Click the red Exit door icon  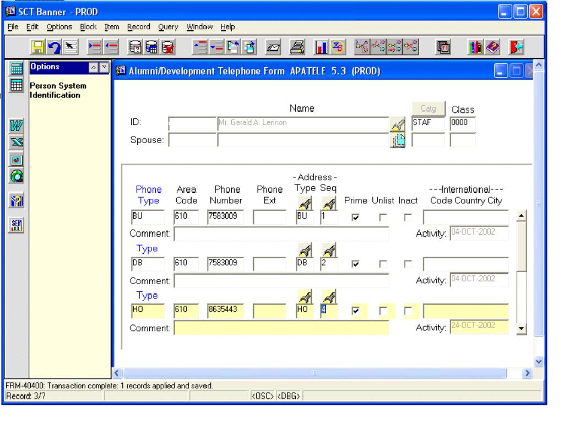[x=516, y=47]
